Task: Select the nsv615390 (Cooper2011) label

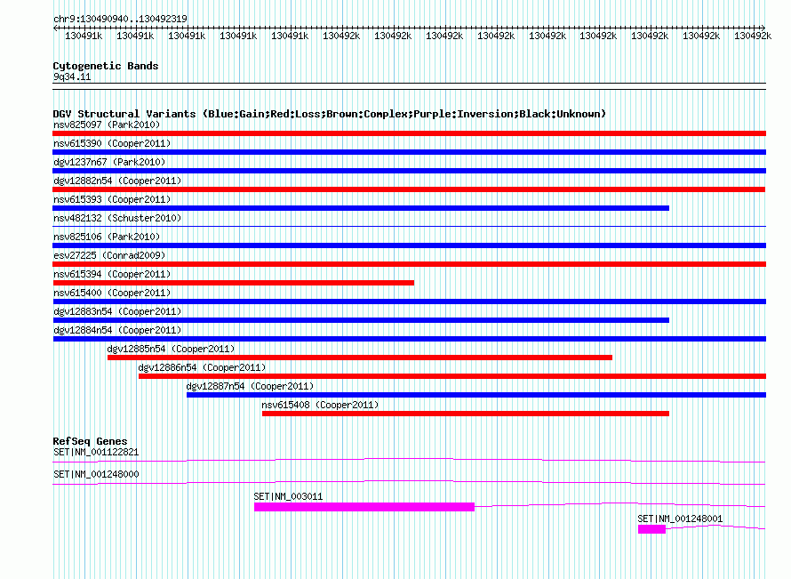Action: pyautogui.click(x=112, y=143)
